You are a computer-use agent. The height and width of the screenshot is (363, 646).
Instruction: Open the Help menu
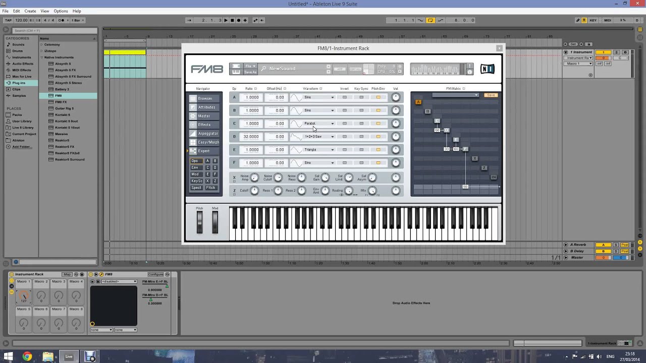coord(77,11)
